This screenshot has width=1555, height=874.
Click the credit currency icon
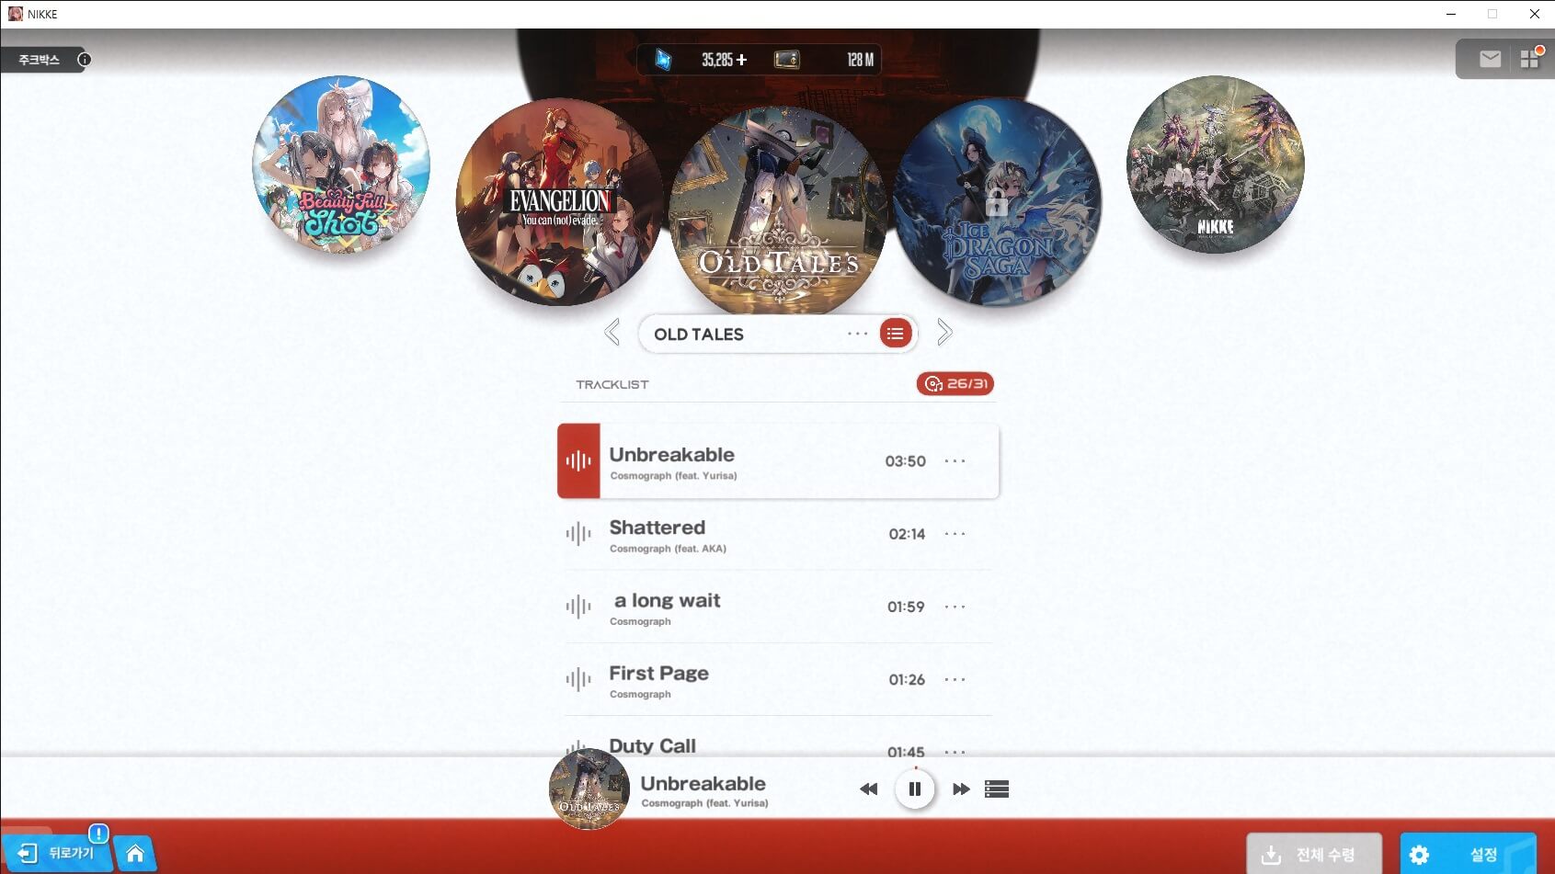click(786, 60)
